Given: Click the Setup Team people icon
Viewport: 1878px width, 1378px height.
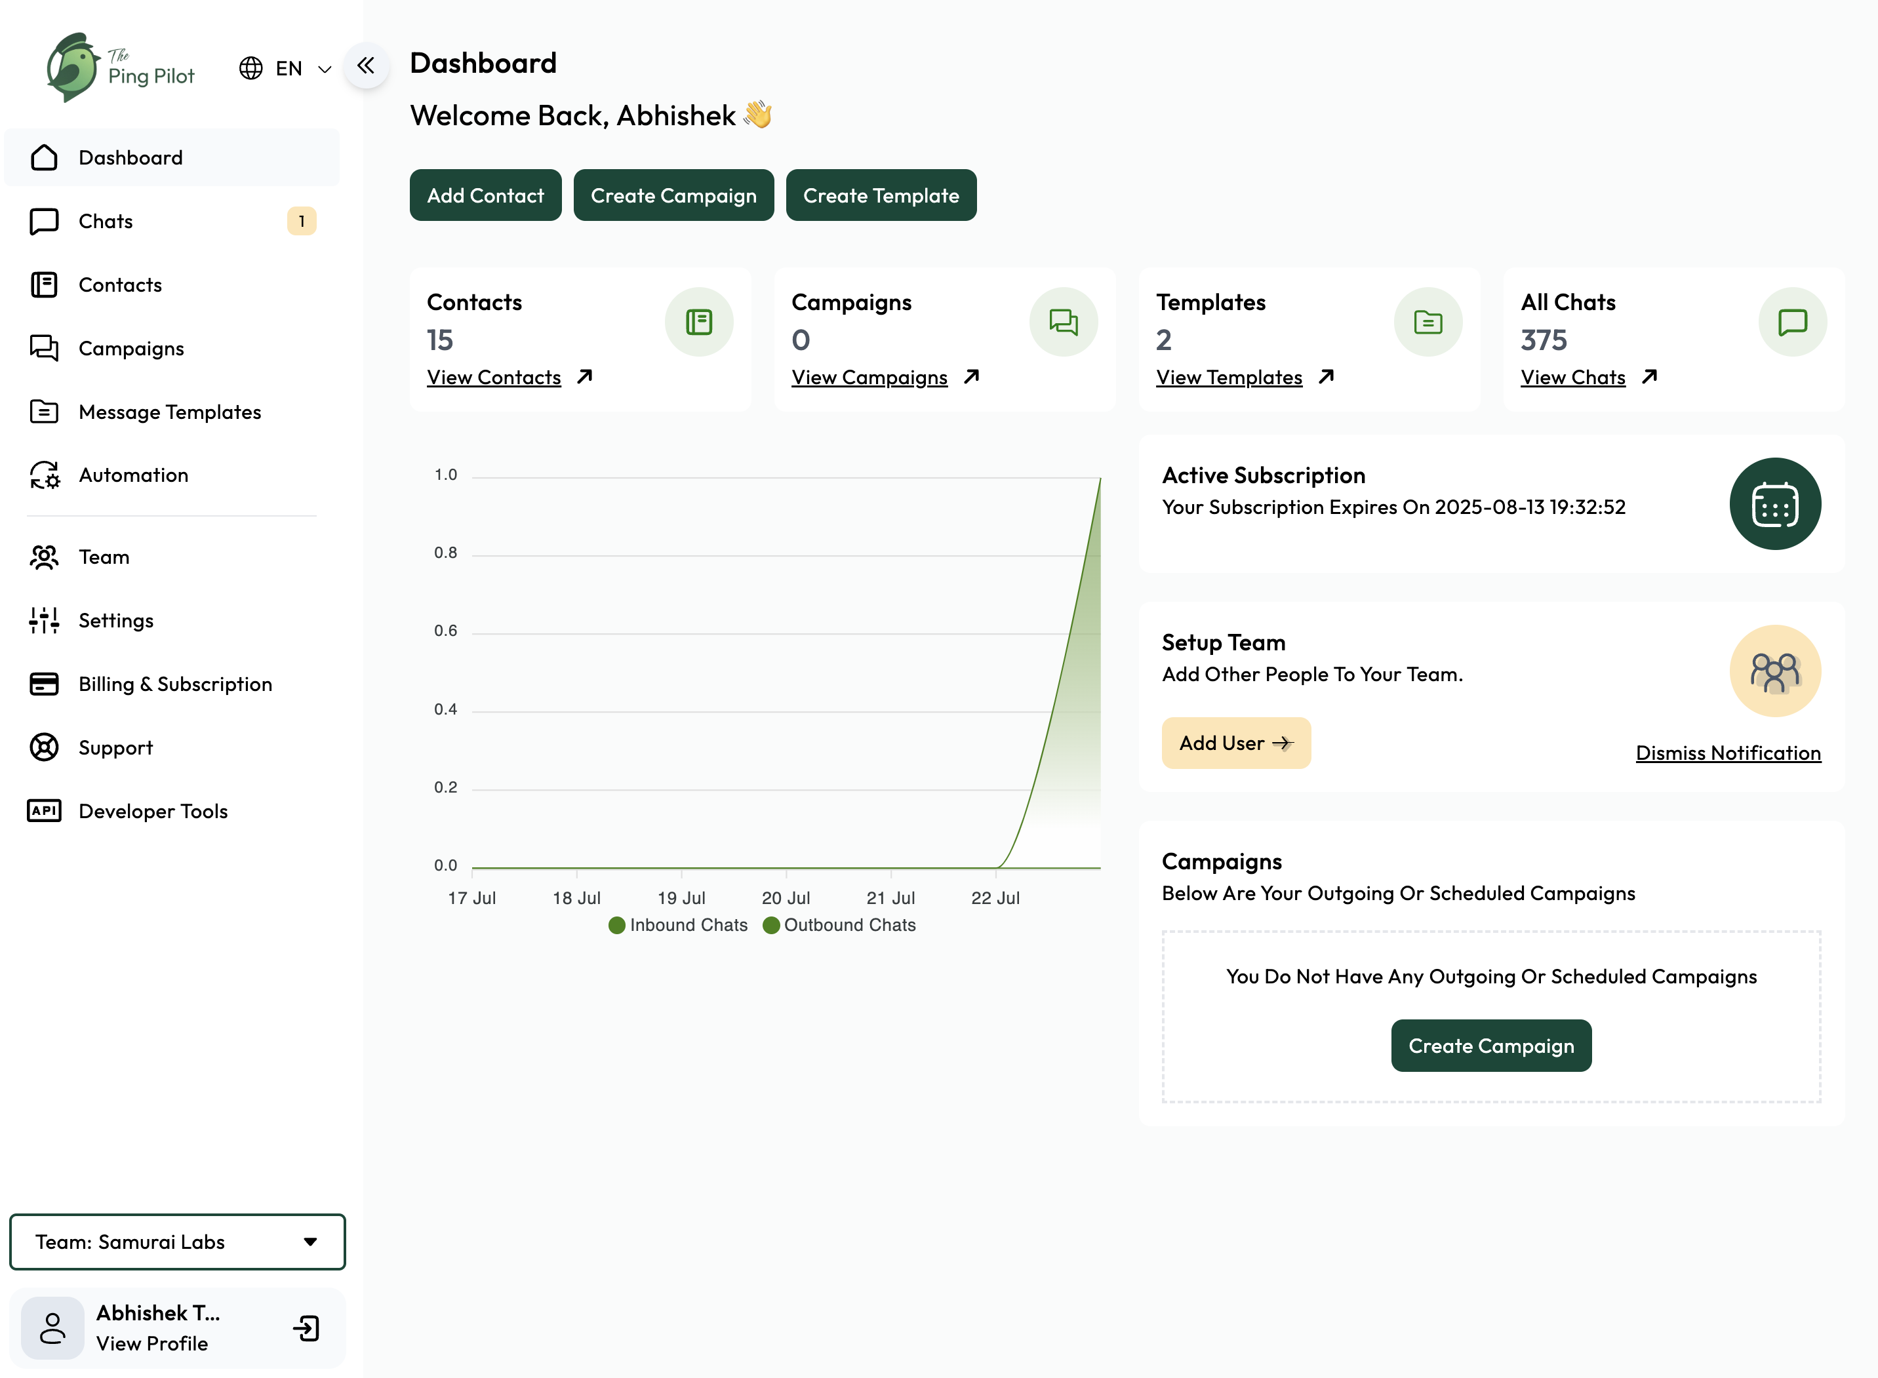Looking at the screenshot, I should (x=1776, y=671).
